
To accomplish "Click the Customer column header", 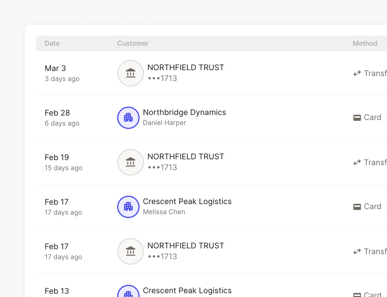I will tap(133, 43).
